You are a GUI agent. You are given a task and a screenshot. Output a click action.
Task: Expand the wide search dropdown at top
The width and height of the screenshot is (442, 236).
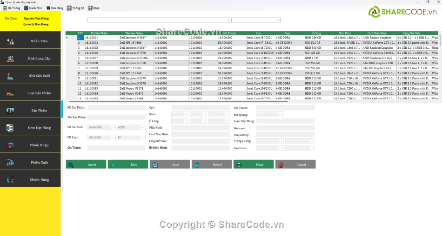(x=228, y=20)
